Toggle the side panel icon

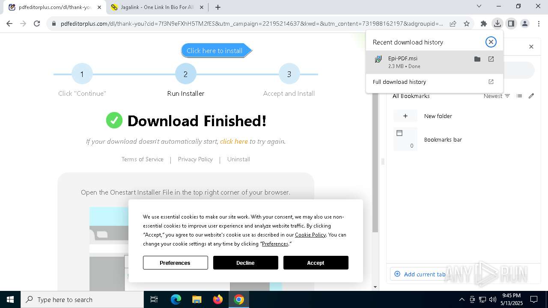click(x=511, y=24)
